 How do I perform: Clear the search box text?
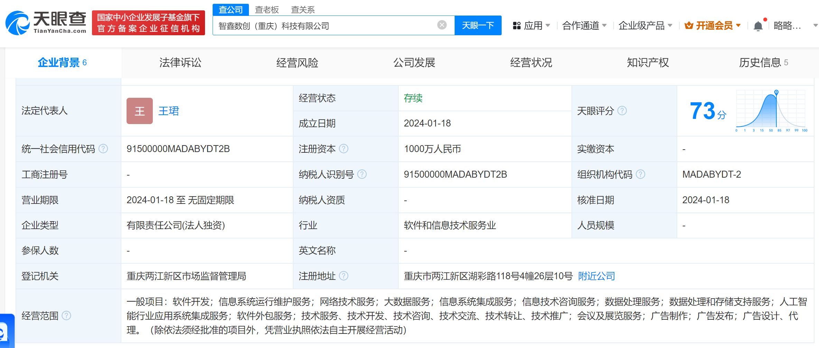click(442, 25)
